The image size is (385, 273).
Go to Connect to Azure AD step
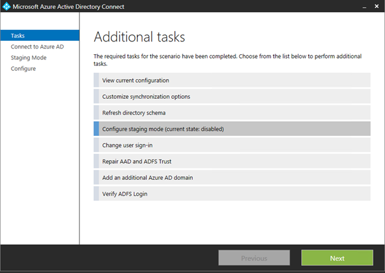[x=37, y=47]
